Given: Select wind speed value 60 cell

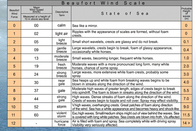Looking at the screenshot, I should click(36, 115).
